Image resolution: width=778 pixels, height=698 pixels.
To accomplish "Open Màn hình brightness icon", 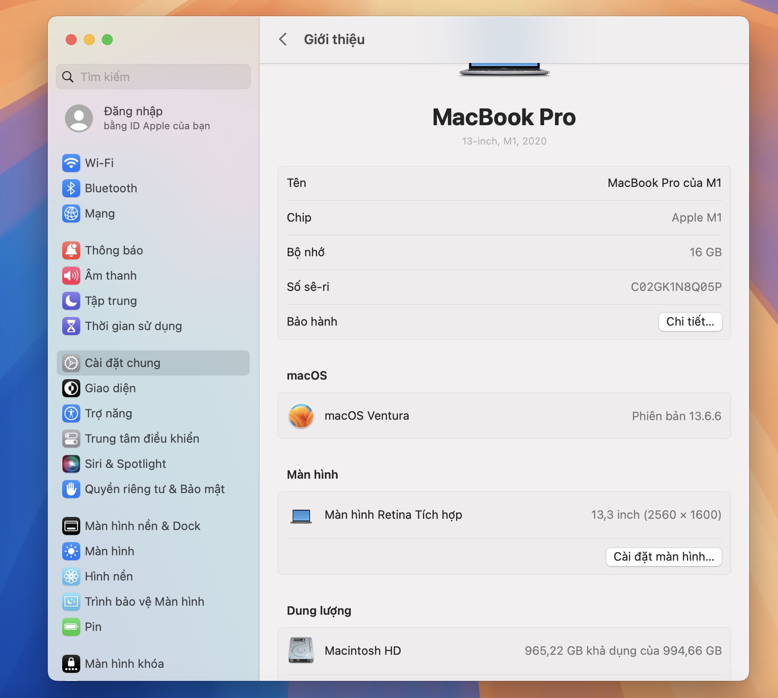I will pos(71,551).
